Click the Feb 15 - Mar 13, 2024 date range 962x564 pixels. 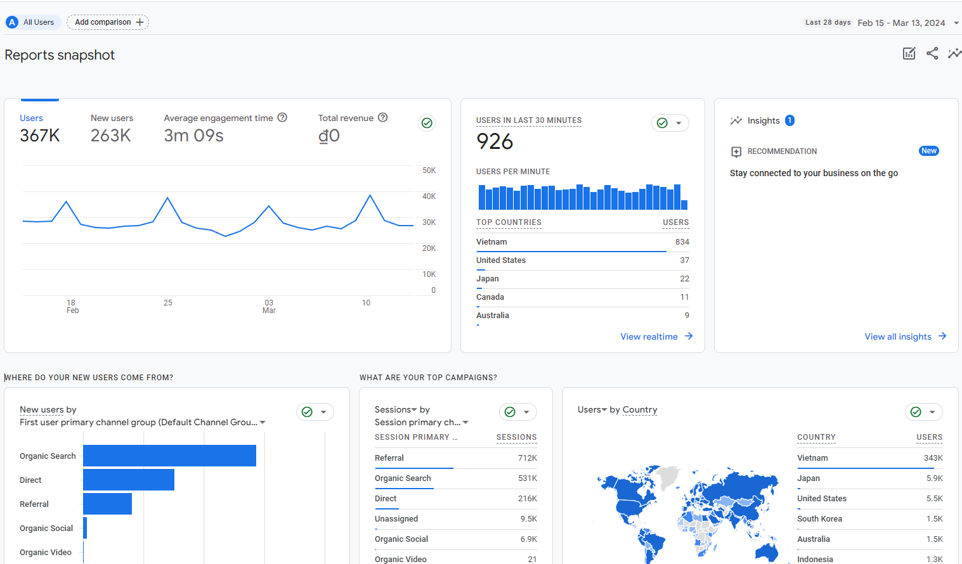901,23
